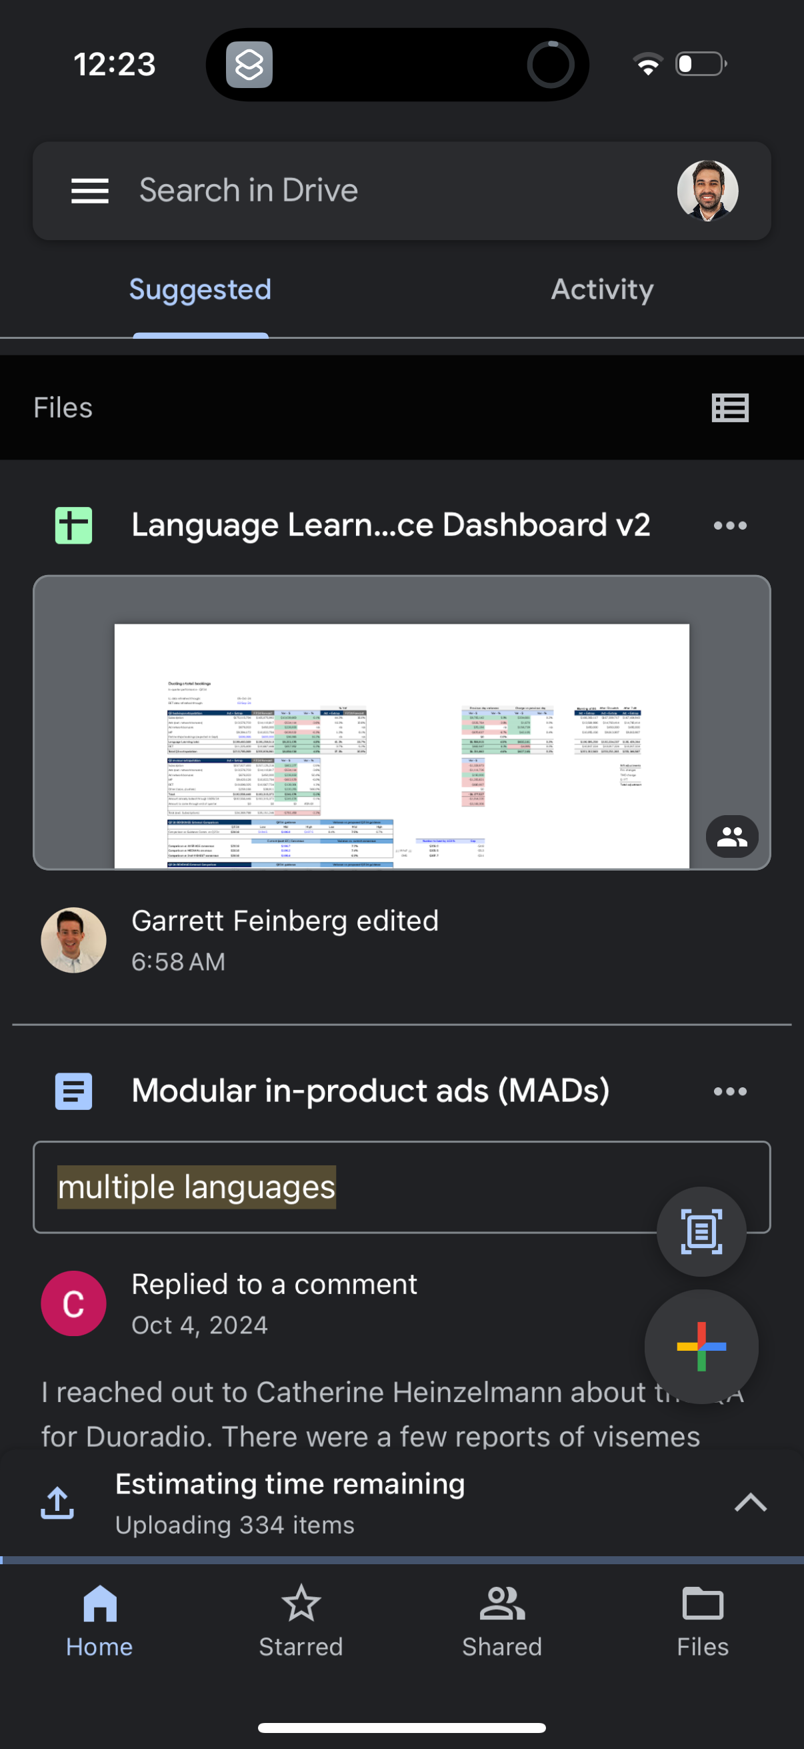Open more options for Dashboard v2
This screenshot has width=804, height=1749.
730,526
